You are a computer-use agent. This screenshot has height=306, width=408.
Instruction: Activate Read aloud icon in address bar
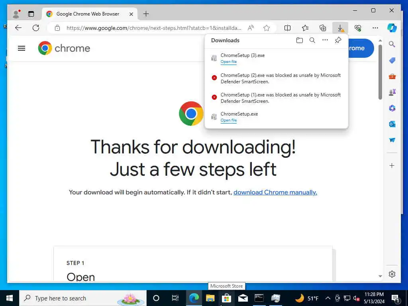click(x=251, y=28)
